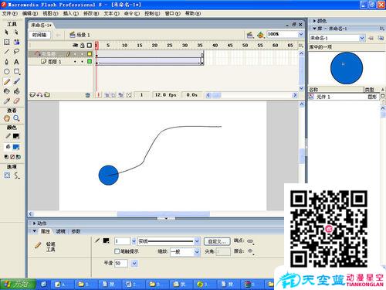
Task: Click the Scene 1 link
Action: [x=83, y=35]
